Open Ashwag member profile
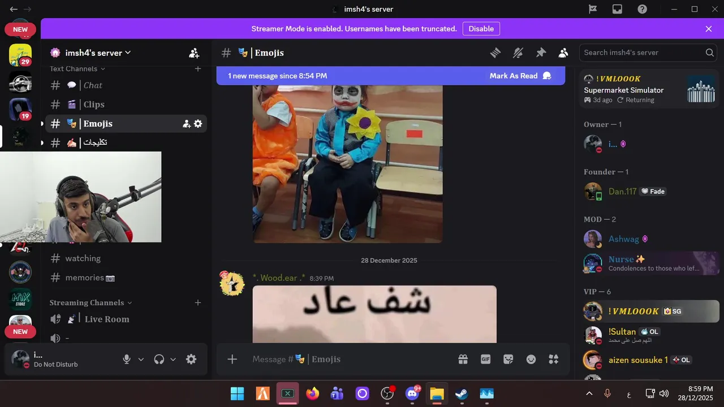The height and width of the screenshot is (407, 724). (649, 239)
